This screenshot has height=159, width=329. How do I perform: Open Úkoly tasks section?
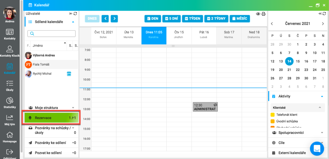tap(10, 86)
